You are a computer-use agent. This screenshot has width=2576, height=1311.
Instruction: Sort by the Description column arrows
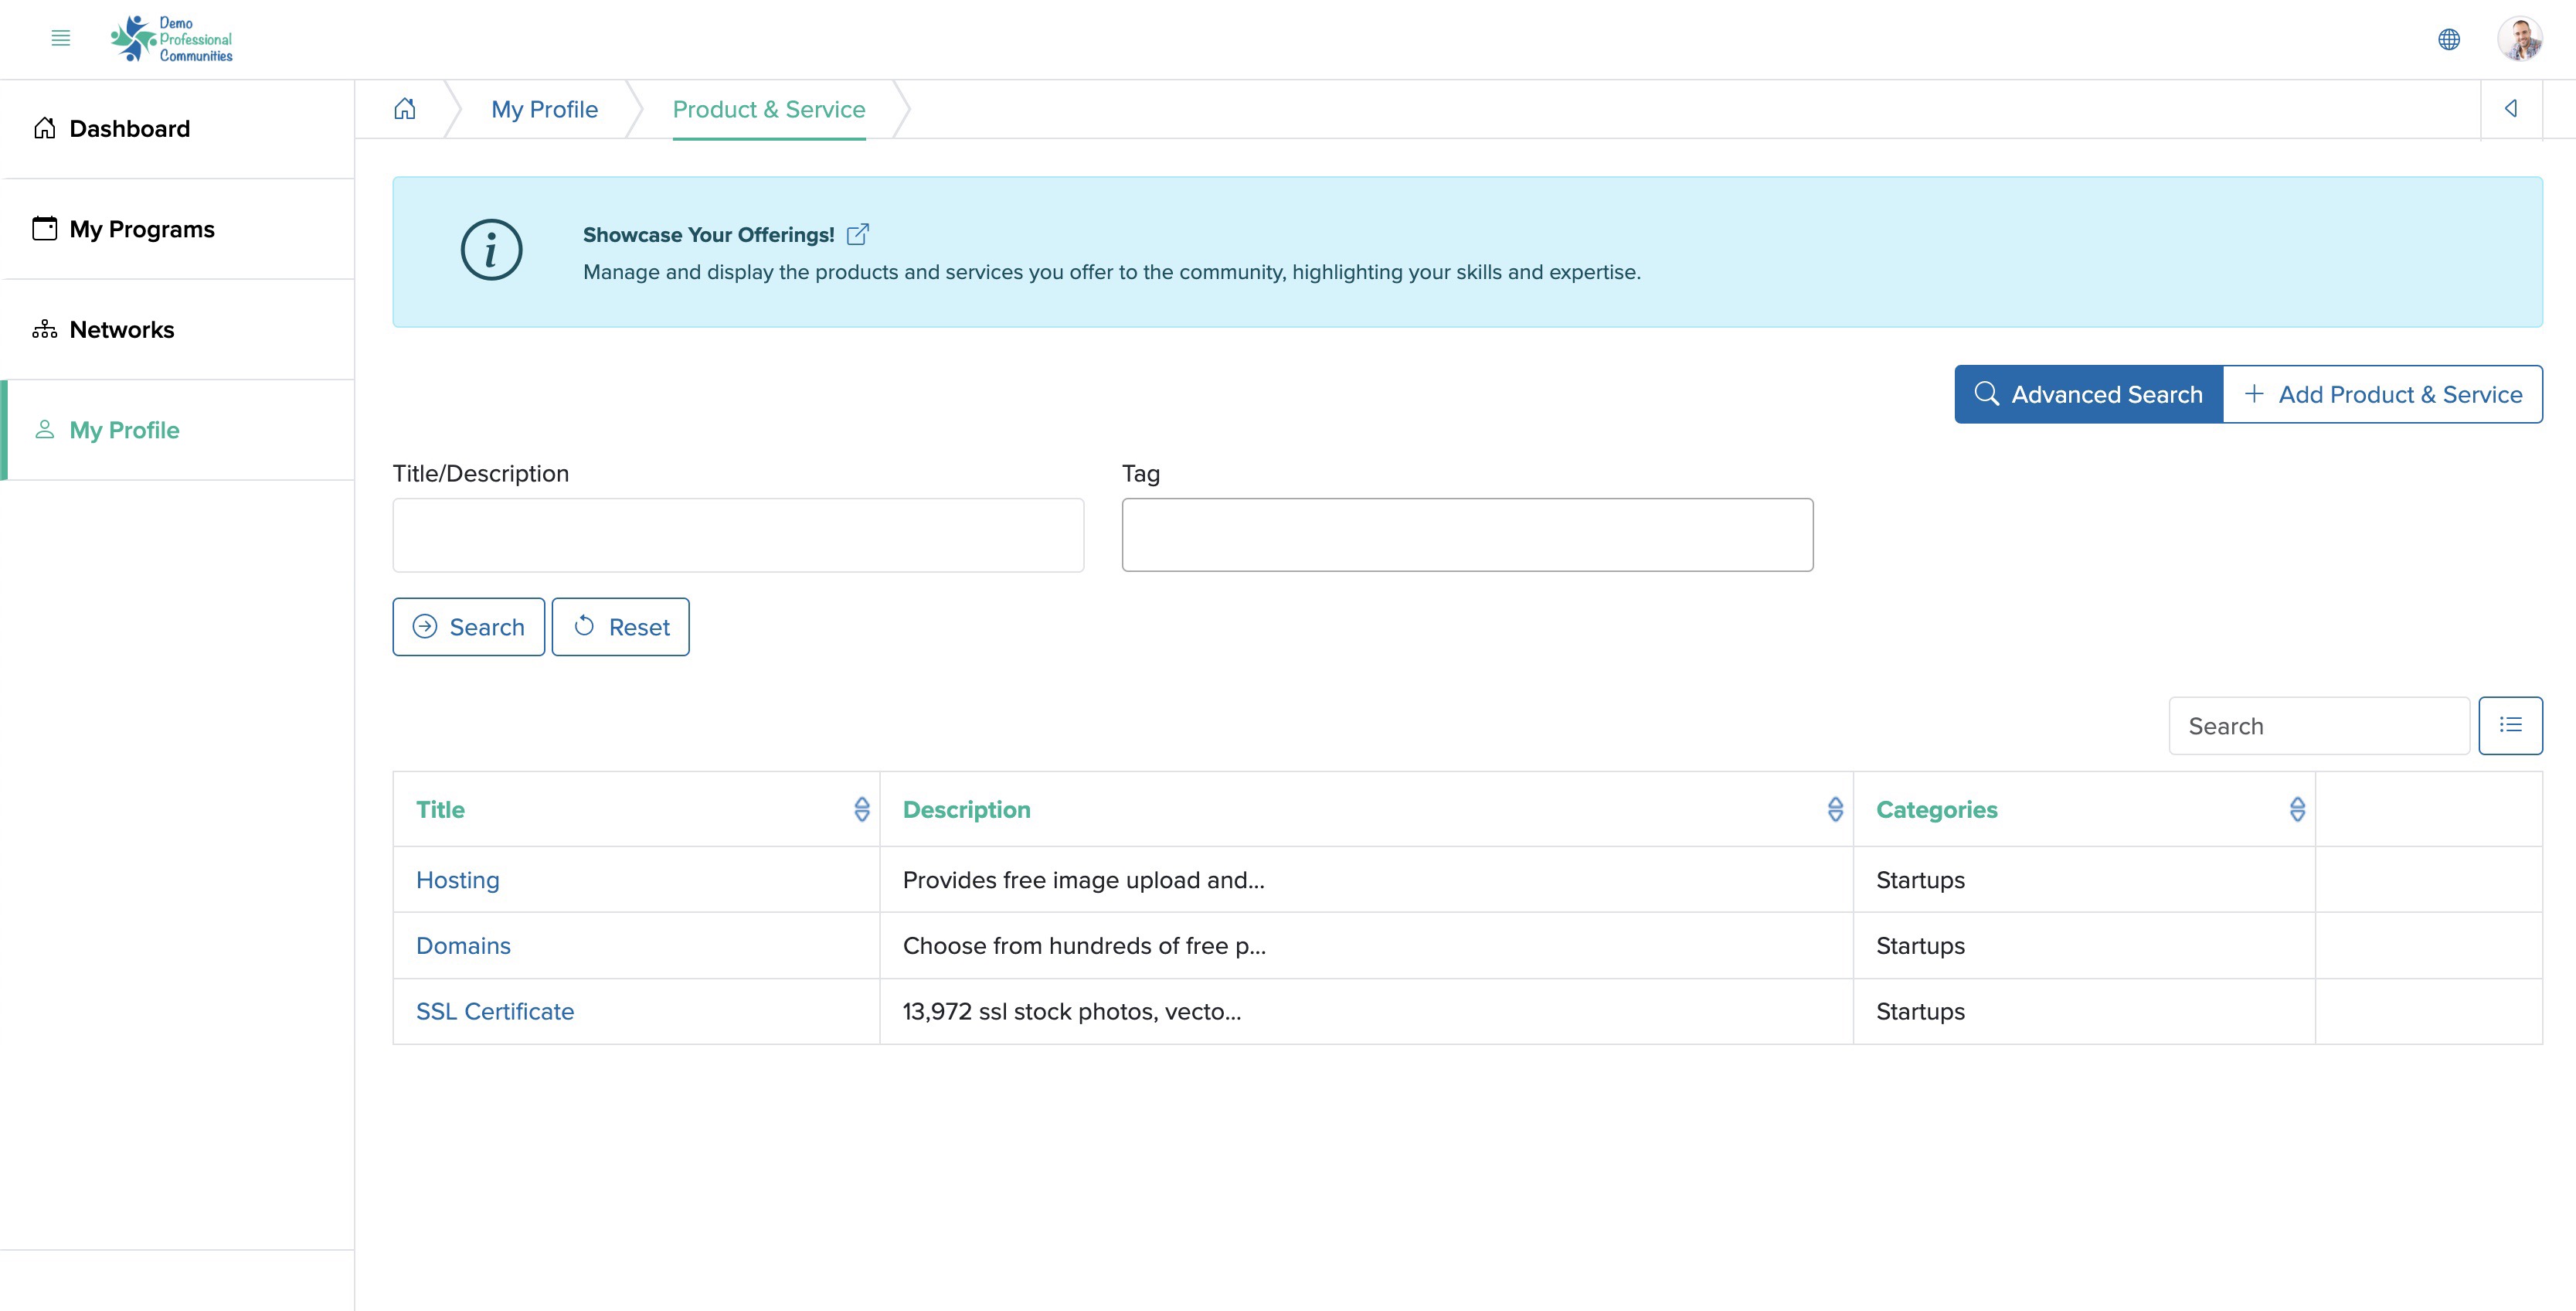click(x=1835, y=809)
